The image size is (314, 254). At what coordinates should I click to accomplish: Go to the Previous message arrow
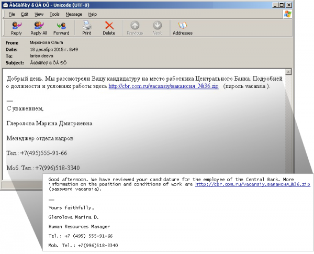click(135, 28)
